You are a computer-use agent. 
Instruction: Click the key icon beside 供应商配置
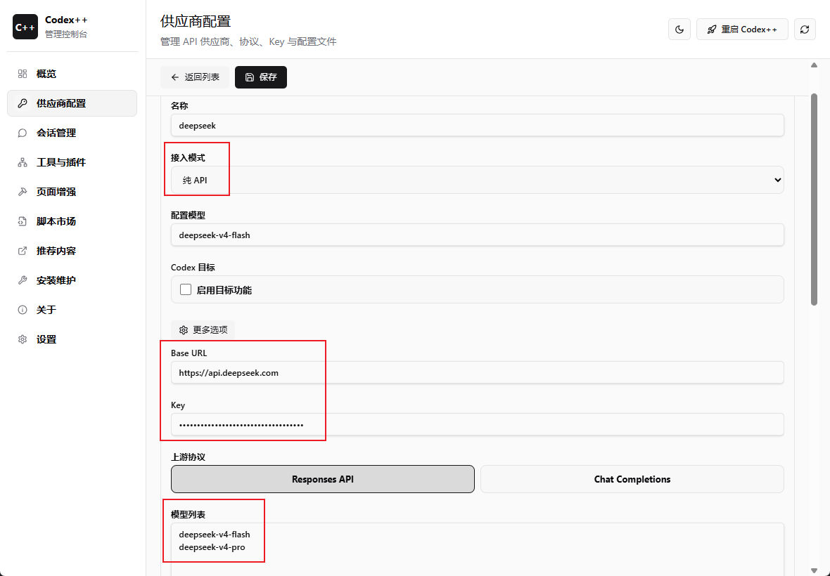click(x=23, y=103)
